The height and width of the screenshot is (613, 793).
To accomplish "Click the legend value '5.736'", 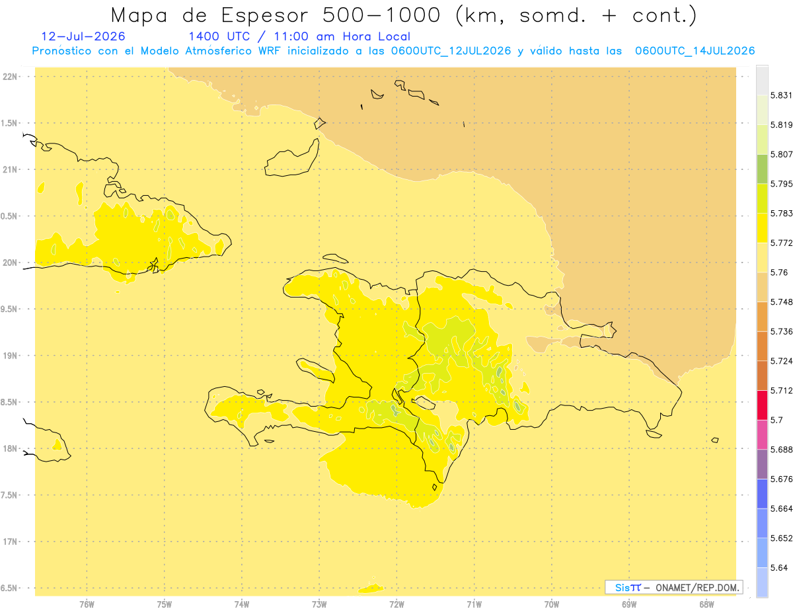I will [x=782, y=331].
